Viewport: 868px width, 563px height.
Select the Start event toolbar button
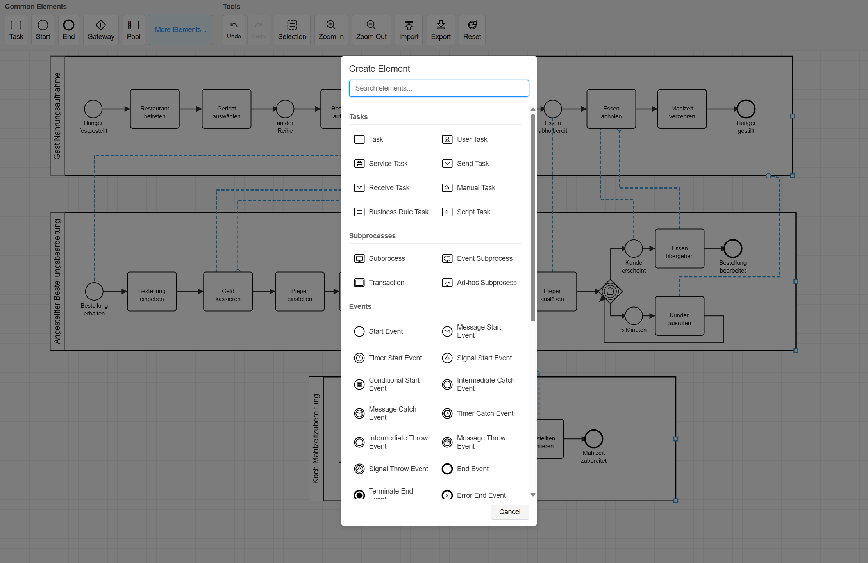click(43, 30)
